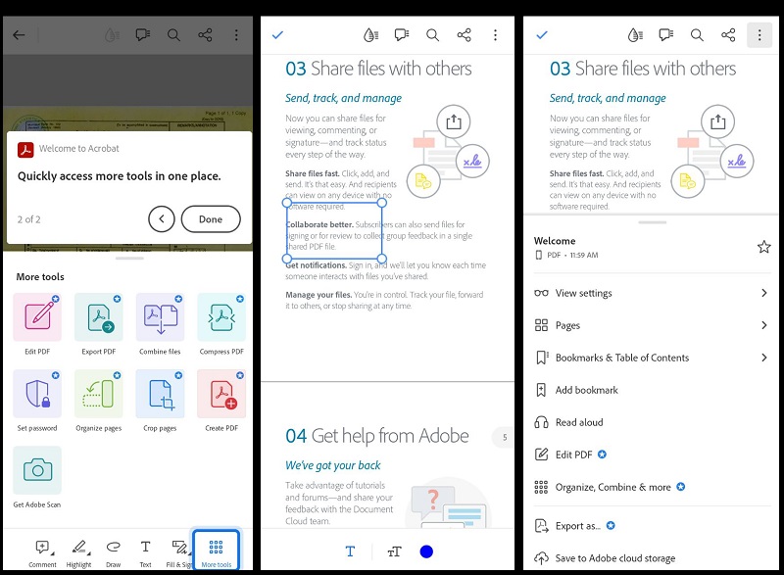Tap the More tools button in bottom bar
The height and width of the screenshot is (575, 784).
pyautogui.click(x=216, y=551)
